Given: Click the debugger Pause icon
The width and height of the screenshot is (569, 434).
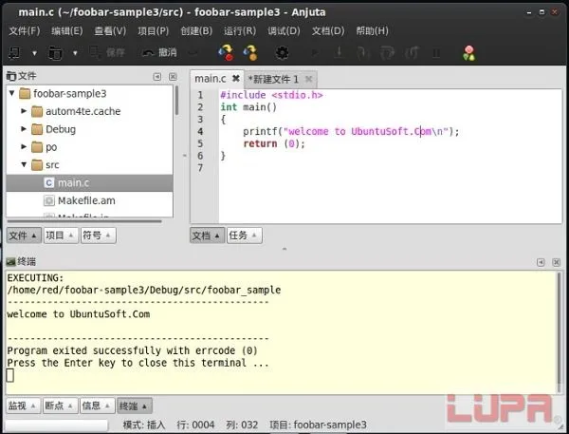Looking at the screenshot, I should coord(436,53).
